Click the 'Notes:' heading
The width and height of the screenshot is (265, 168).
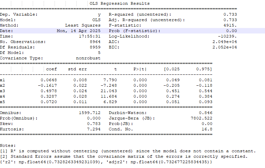[8, 146]
